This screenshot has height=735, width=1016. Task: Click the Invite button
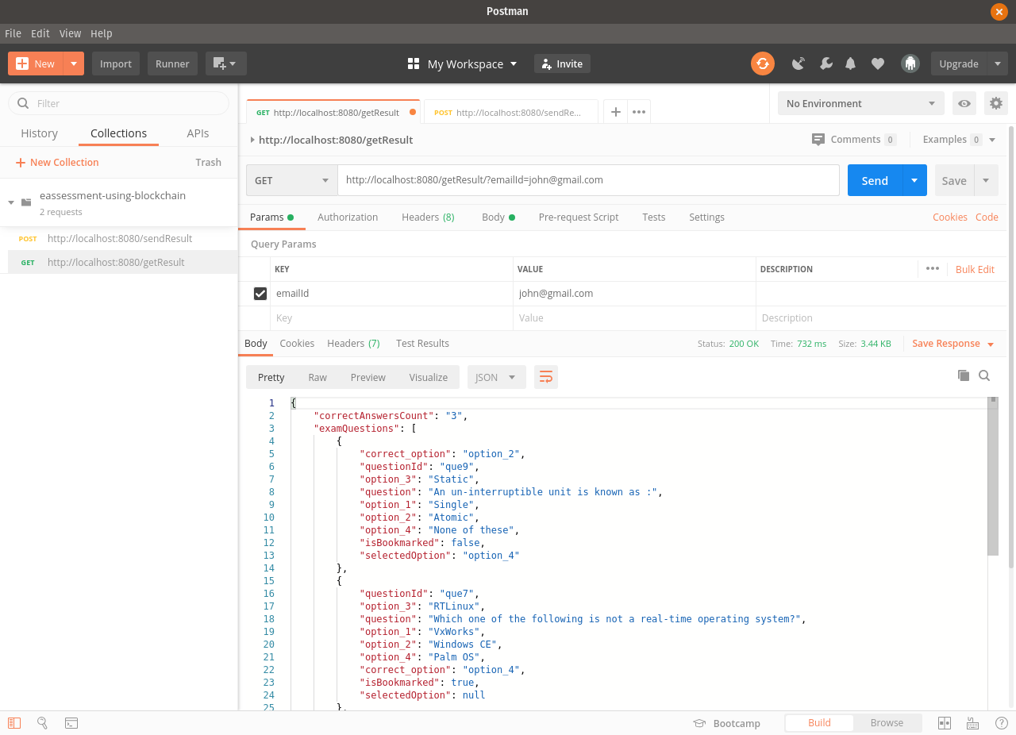(x=562, y=63)
